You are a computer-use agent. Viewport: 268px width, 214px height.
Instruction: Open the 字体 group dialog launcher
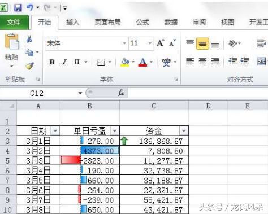[x=176, y=79]
